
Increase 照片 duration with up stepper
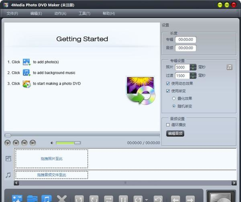(193, 65)
